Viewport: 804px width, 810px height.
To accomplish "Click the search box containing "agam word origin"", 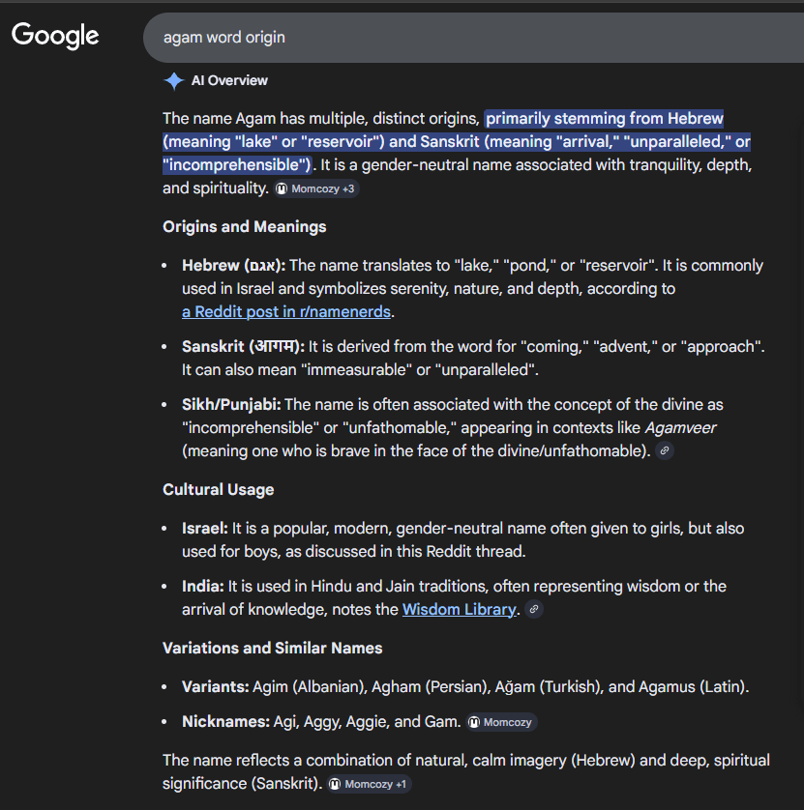I will tap(464, 38).
